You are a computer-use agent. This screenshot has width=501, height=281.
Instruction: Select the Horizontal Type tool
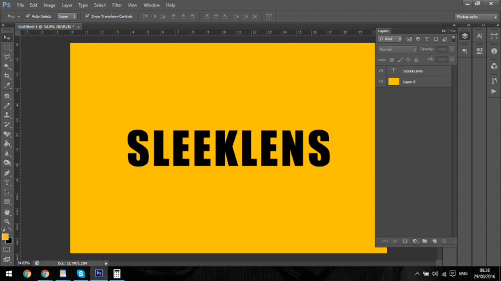(x=7, y=183)
